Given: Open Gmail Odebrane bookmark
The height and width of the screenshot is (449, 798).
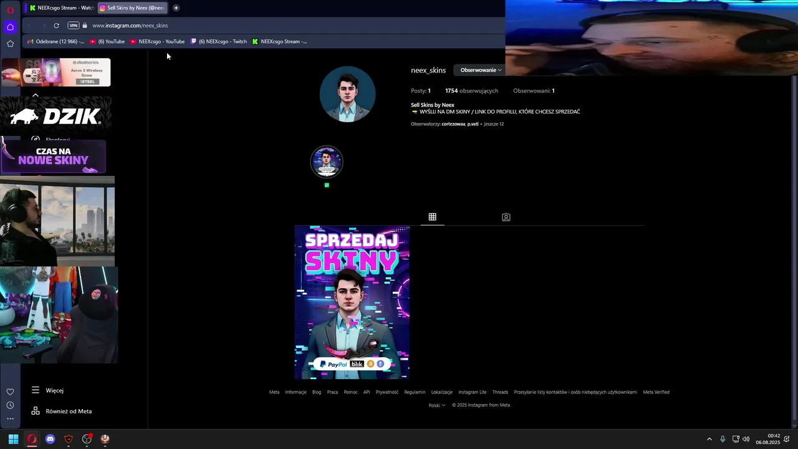Looking at the screenshot, I should tap(56, 42).
